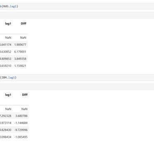This screenshot has height=150, width=154.
Task: Select lag1 value ending 659210
Action: coord(6,66)
